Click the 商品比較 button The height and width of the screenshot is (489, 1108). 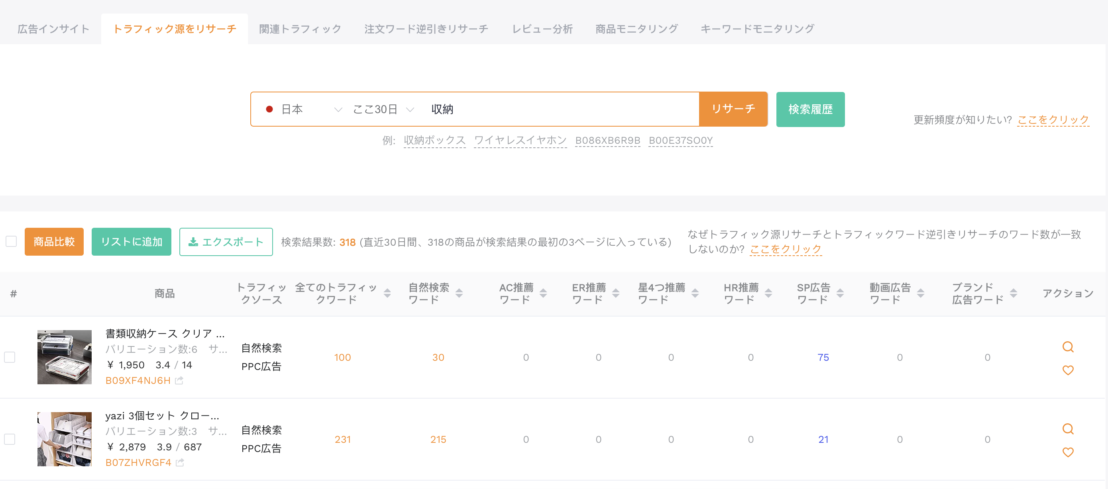[x=54, y=241]
